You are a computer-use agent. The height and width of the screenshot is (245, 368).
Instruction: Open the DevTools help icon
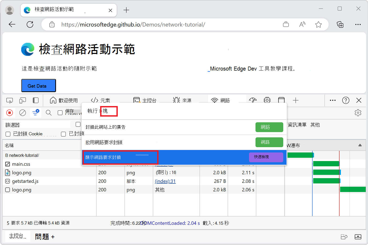pyautogui.click(x=346, y=100)
